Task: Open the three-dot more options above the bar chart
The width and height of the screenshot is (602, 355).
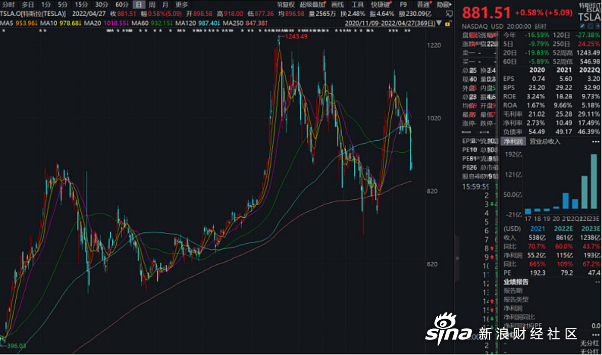Action: (x=595, y=142)
